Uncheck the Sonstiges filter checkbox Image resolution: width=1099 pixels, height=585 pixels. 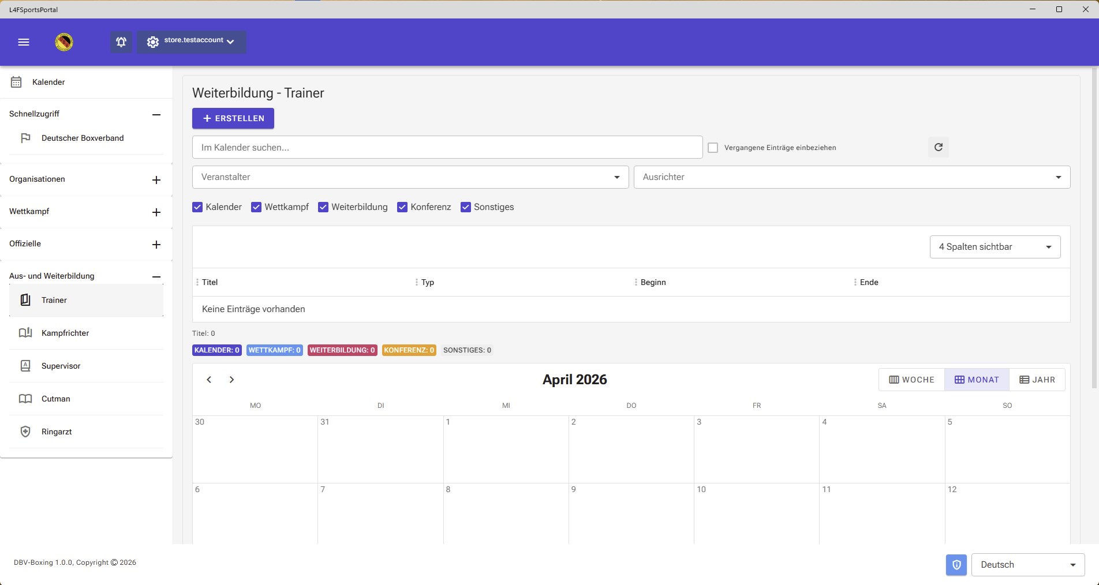466,207
